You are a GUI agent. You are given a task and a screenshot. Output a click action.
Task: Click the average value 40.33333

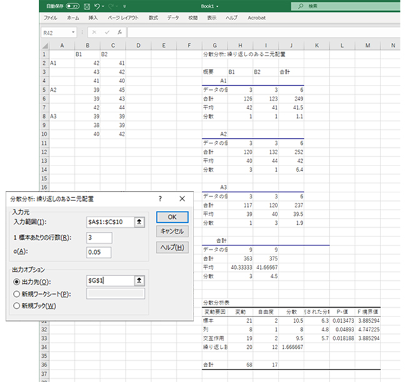(240, 267)
